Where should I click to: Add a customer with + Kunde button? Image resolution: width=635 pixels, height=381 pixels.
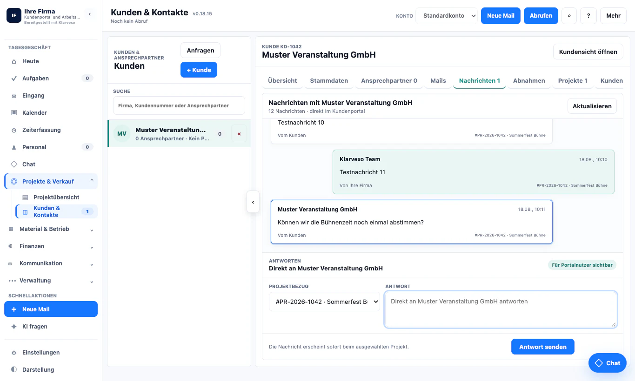[x=199, y=70]
